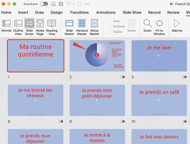Click Fit to Window

pyautogui.click(x=159, y=27)
